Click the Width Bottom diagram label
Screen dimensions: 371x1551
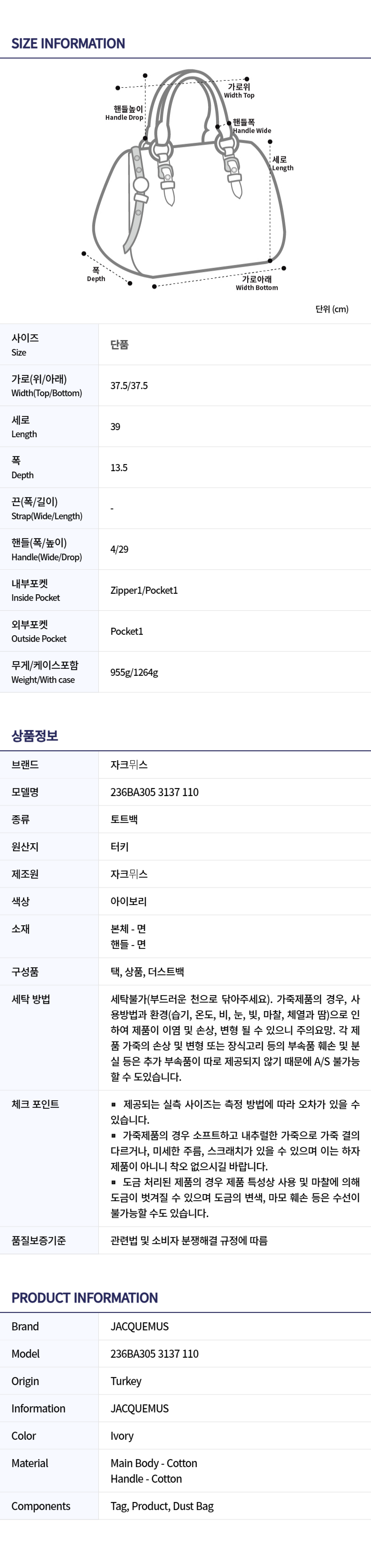pyautogui.click(x=257, y=283)
